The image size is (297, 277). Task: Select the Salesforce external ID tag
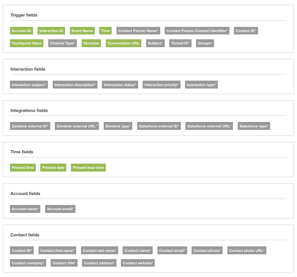tap(158, 126)
